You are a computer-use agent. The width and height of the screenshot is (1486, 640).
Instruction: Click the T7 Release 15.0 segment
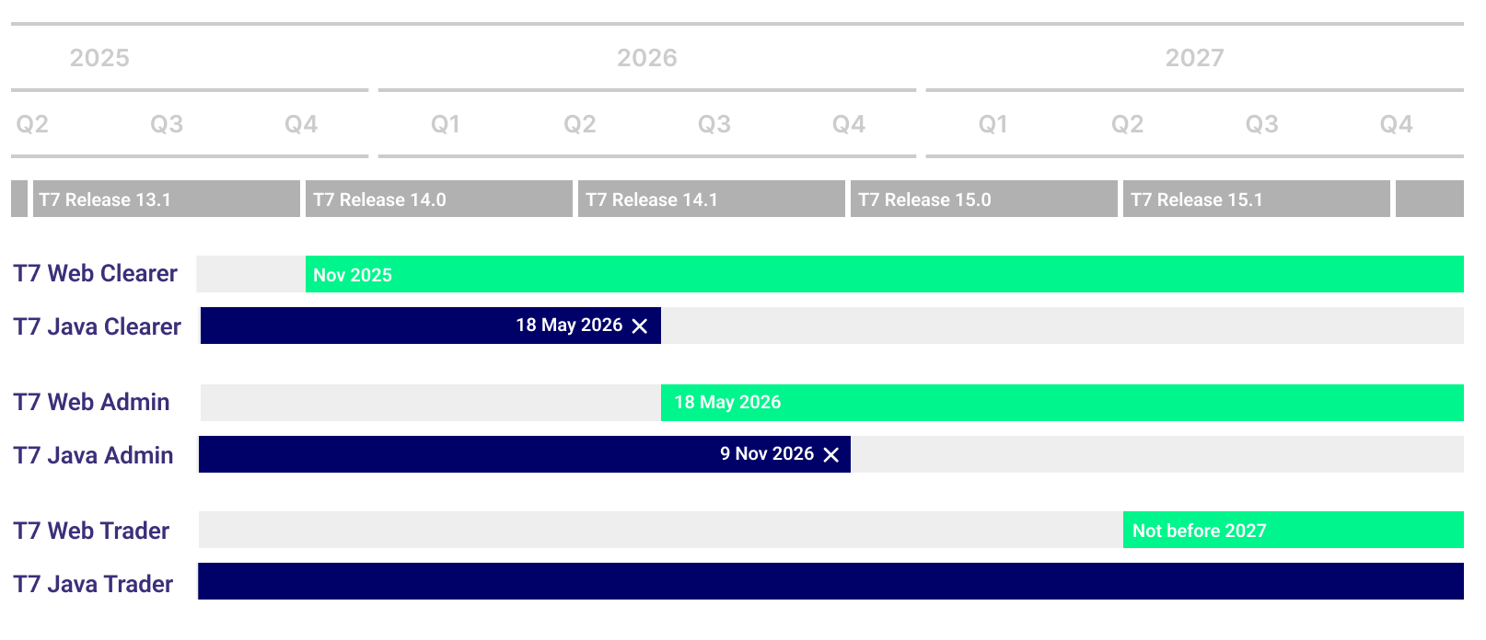pyautogui.click(x=983, y=200)
